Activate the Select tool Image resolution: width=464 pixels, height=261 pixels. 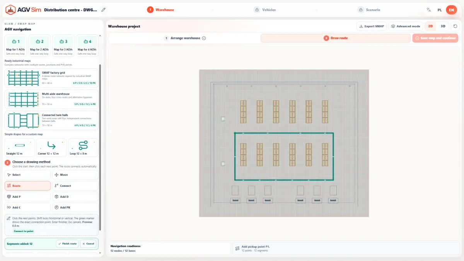tap(27, 175)
